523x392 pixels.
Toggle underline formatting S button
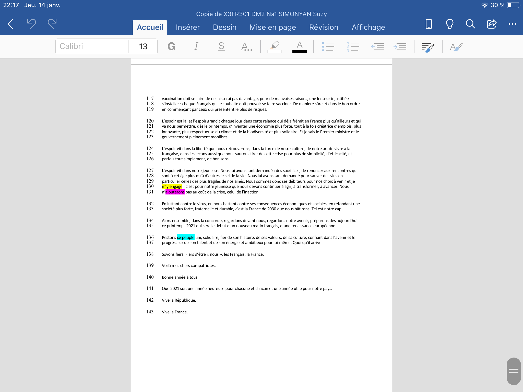click(221, 46)
